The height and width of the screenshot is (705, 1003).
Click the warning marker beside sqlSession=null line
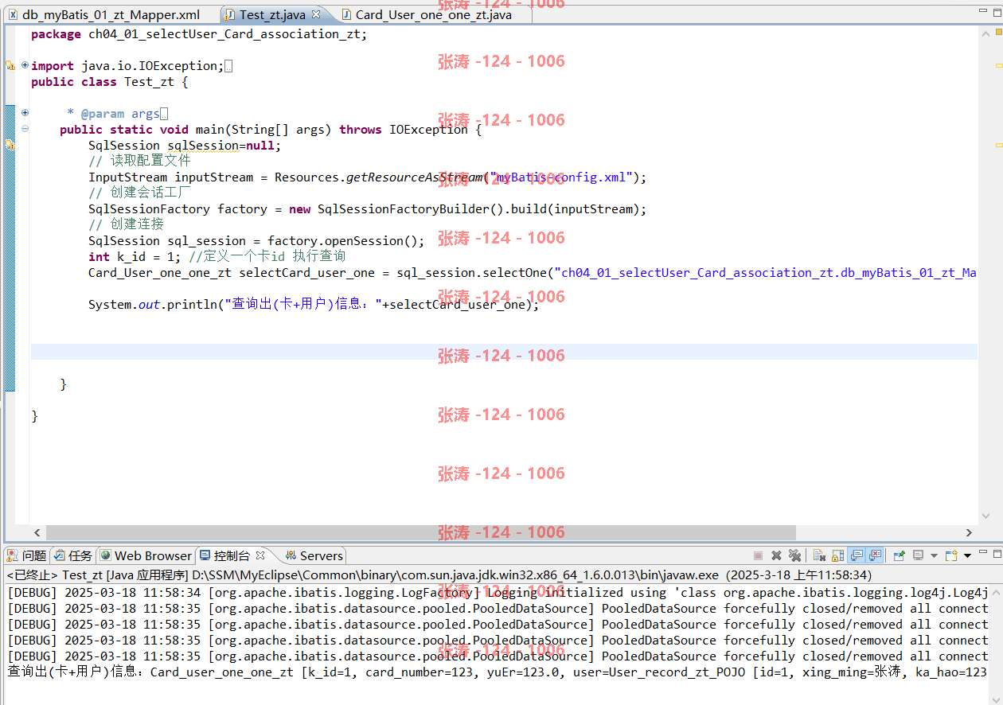click(10, 145)
